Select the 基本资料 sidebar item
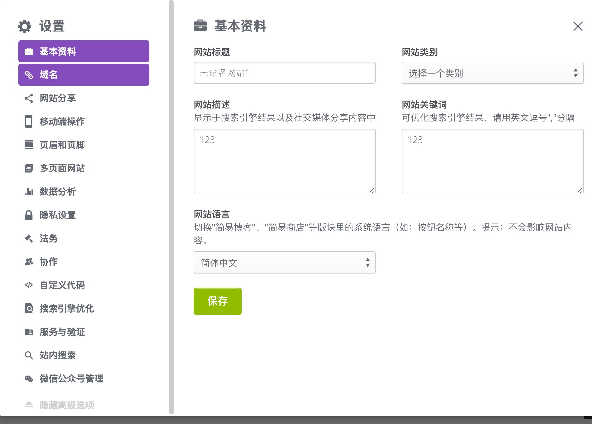 (x=84, y=51)
